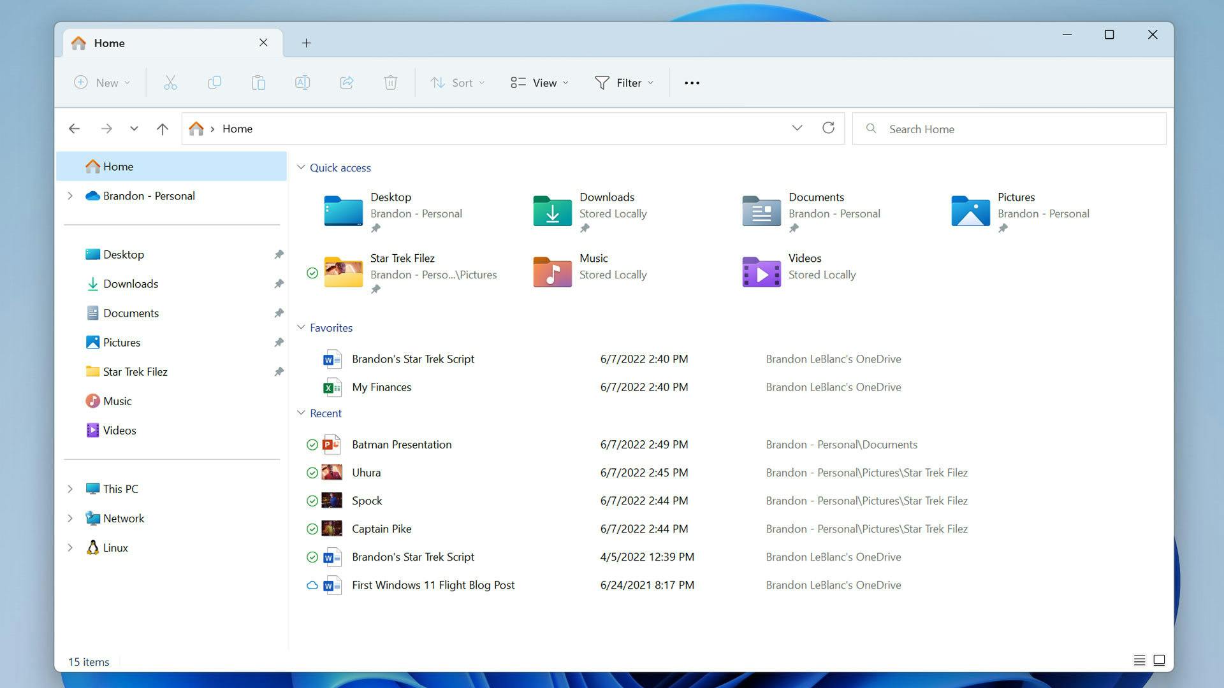The height and width of the screenshot is (688, 1224).
Task: Open Batman Presentation in Recent list
Action: (x=402, y=445)
